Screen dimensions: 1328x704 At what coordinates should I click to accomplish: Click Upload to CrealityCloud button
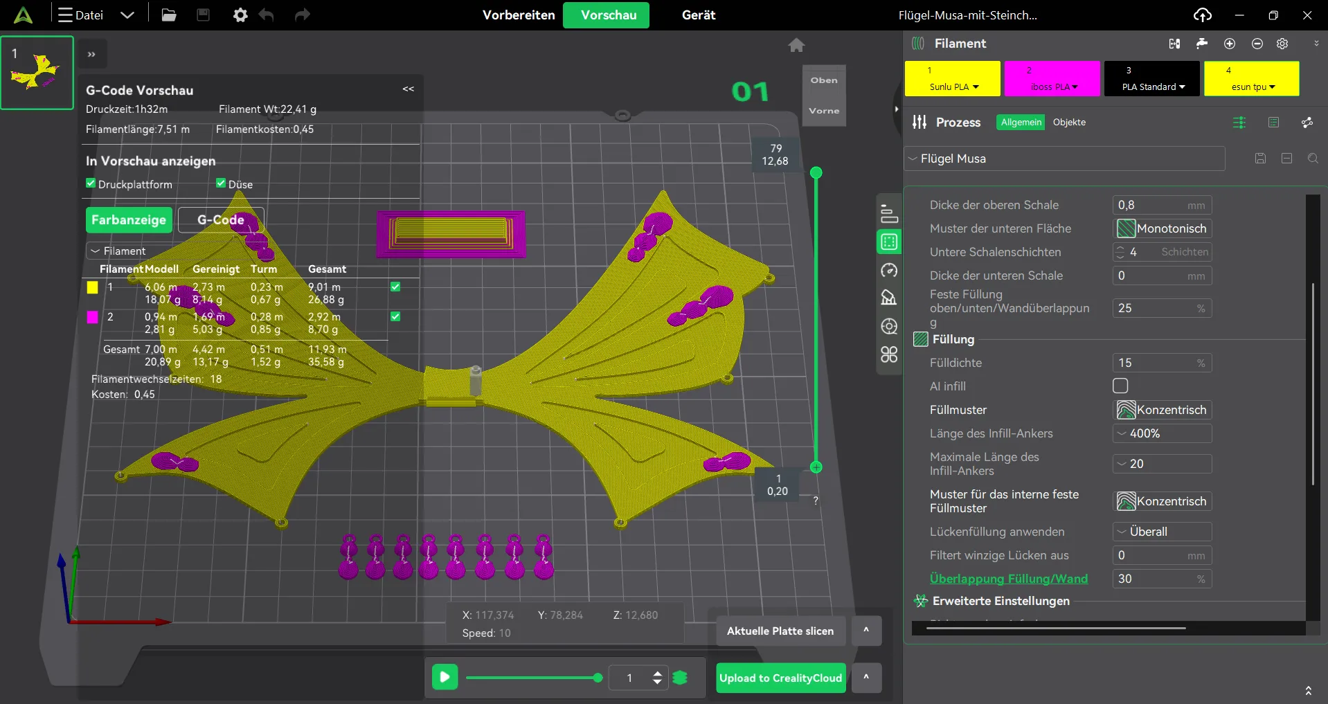[x=780, y=678]
